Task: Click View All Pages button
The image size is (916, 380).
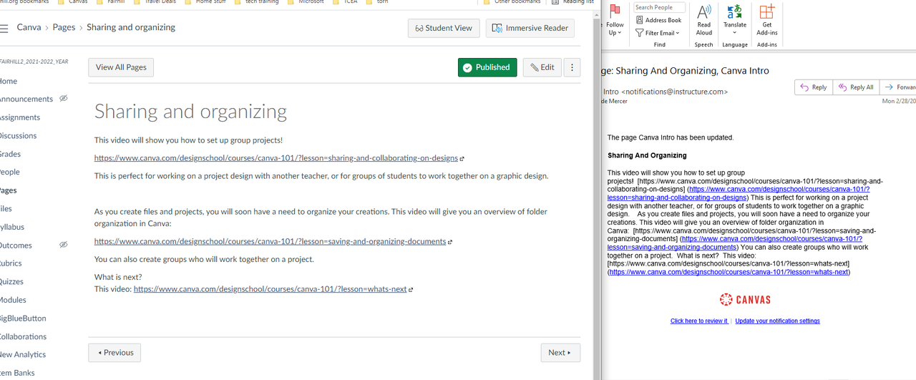Action: tap(121, 67)
